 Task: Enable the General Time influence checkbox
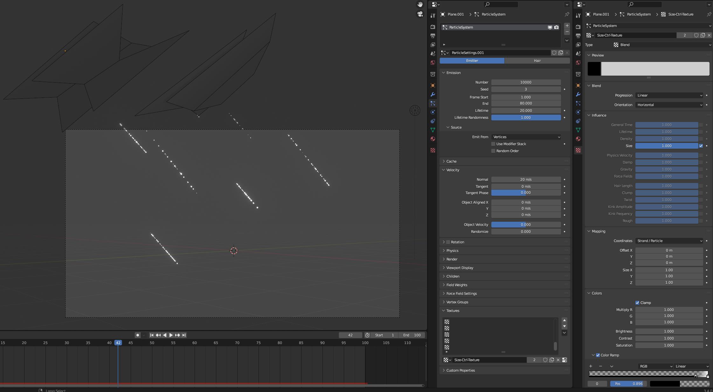click(701, 125)
